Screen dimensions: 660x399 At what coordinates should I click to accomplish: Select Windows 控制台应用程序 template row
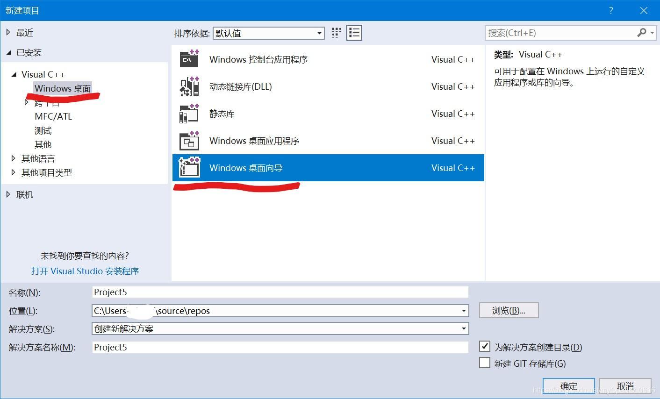328,59
